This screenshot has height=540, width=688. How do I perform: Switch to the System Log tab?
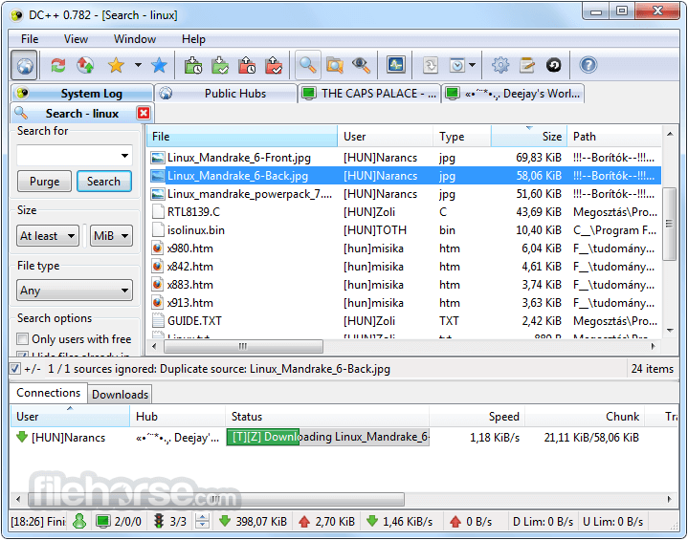[x=82, y=94]
